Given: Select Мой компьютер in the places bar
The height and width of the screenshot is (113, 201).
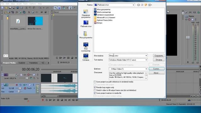Looking at the screenshot, I should (86, 47).
